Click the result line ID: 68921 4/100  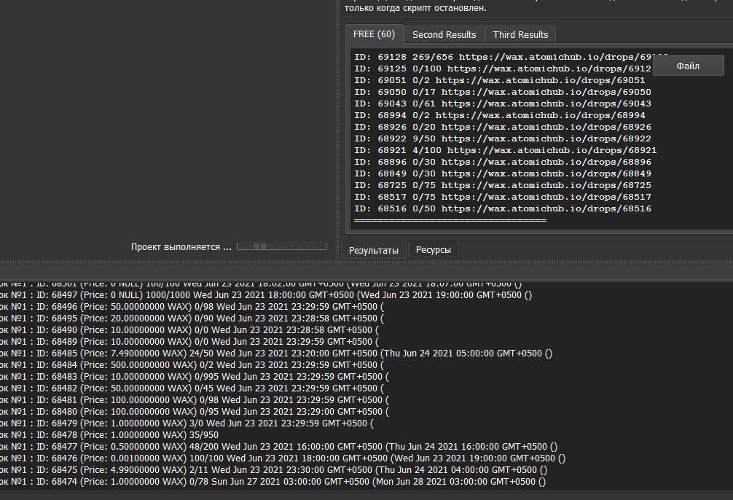506,151
